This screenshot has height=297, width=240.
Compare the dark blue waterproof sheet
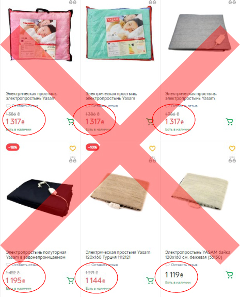[x=73, y=160]
